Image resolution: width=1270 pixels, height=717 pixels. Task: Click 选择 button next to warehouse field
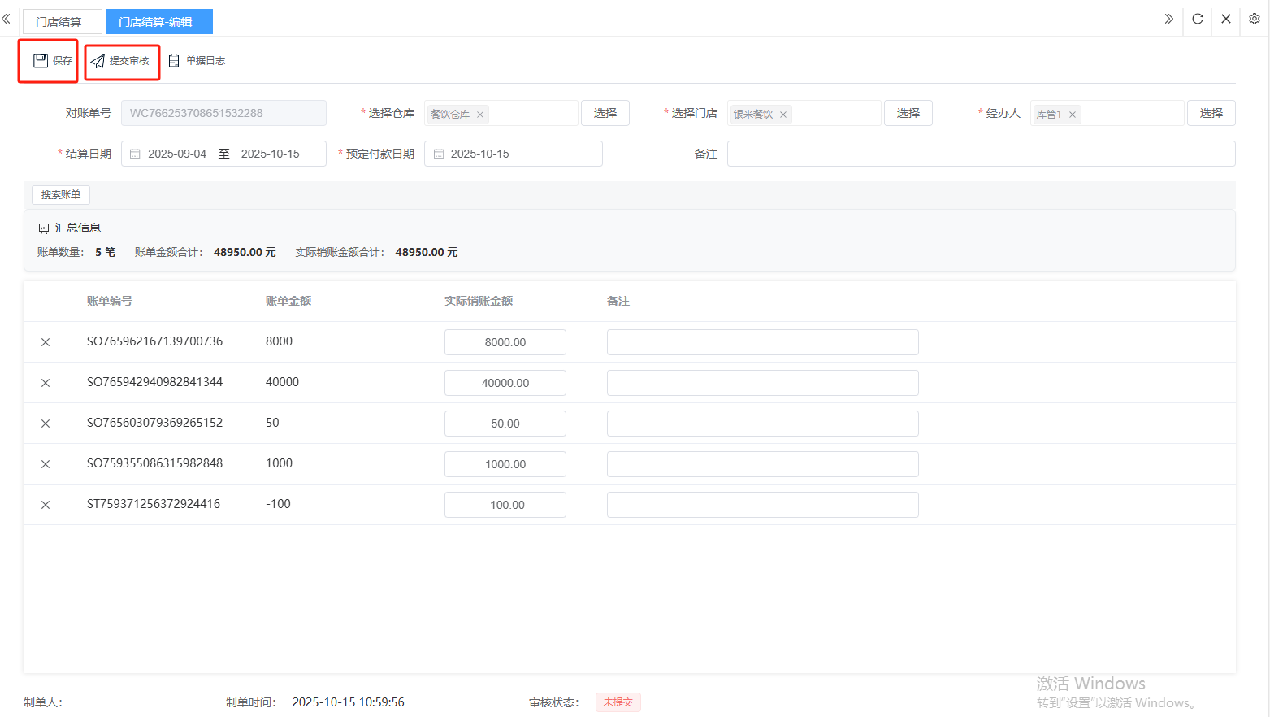[x=605, y=113]
